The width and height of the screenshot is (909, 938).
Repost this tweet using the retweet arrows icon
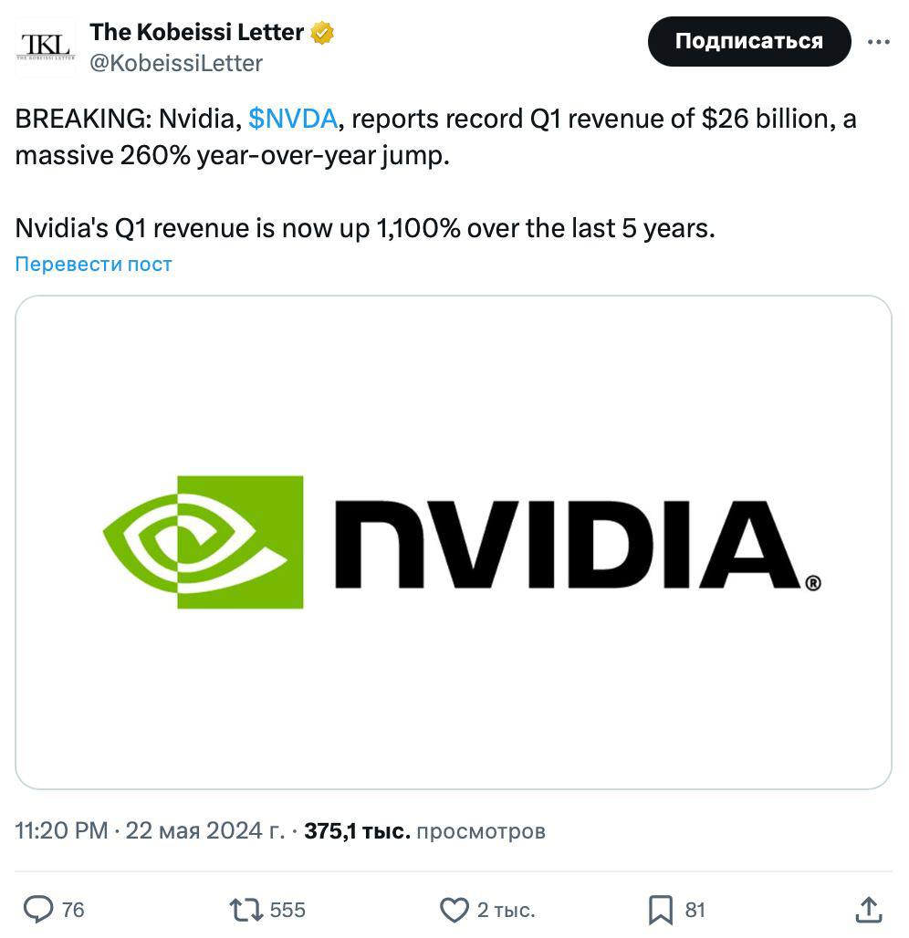coord(246,909)
